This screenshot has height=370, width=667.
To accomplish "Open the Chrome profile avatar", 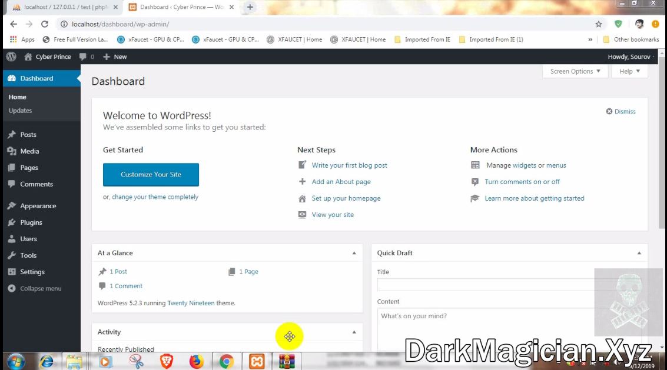I will (x=639, y=24).
